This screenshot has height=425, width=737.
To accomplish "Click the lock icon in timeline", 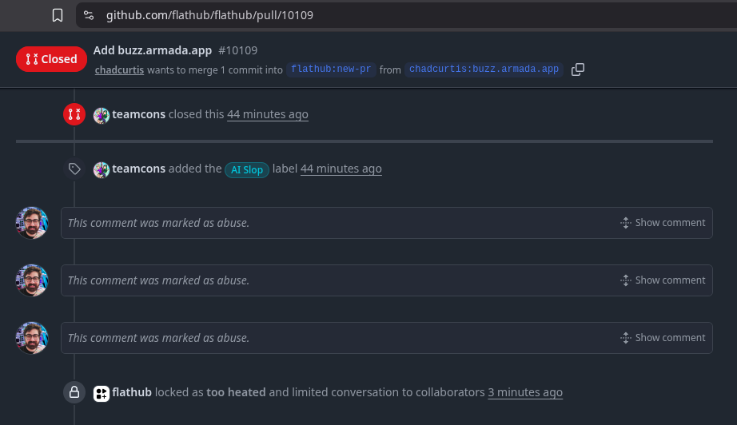I will point(74,392).
